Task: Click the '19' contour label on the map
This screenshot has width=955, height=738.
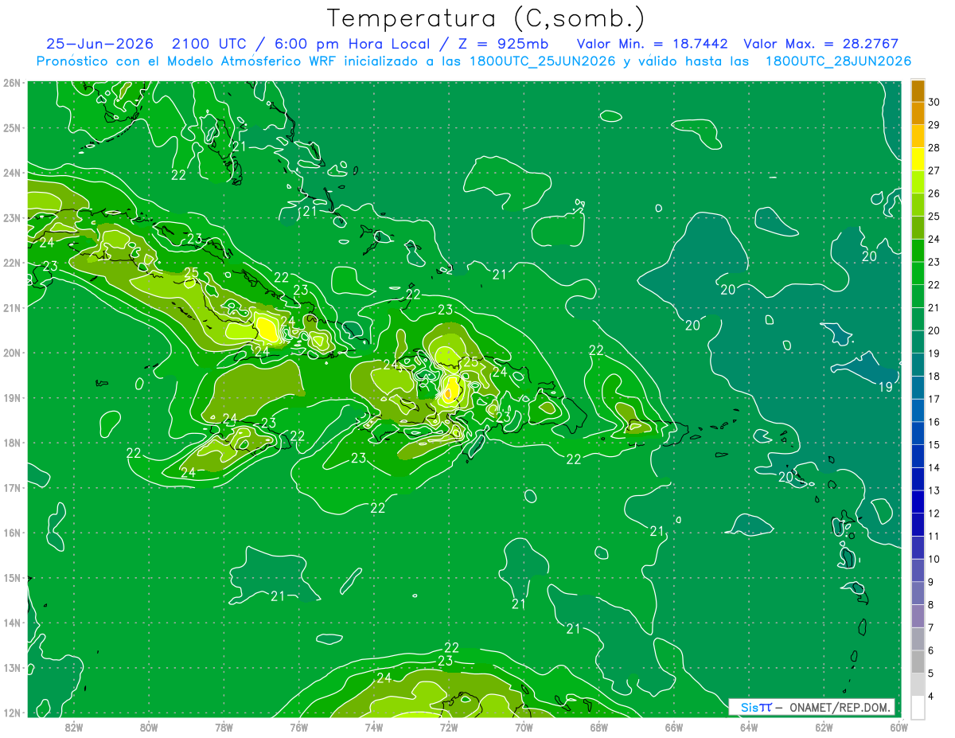Action: (x=885, y=387)
